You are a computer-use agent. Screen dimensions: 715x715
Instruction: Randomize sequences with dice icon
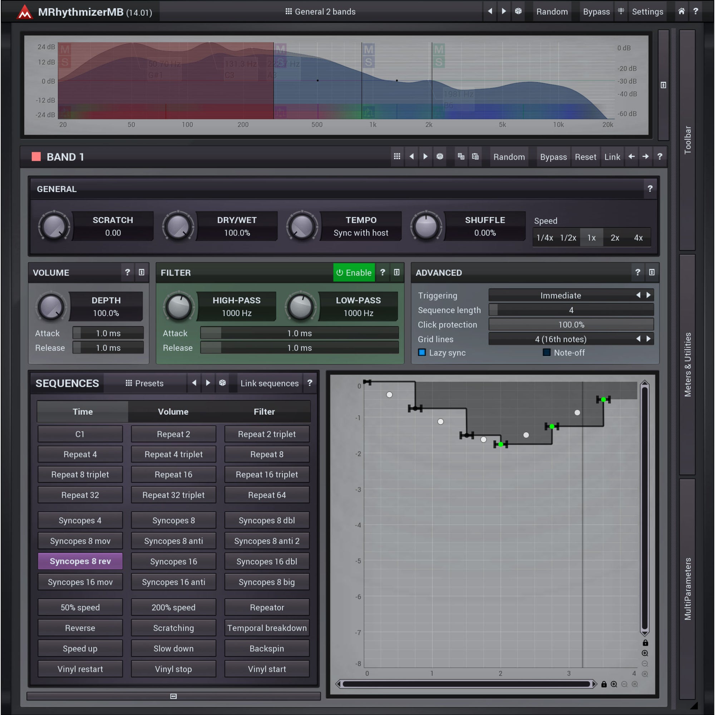pyautogui.click(x=222, y=383)
